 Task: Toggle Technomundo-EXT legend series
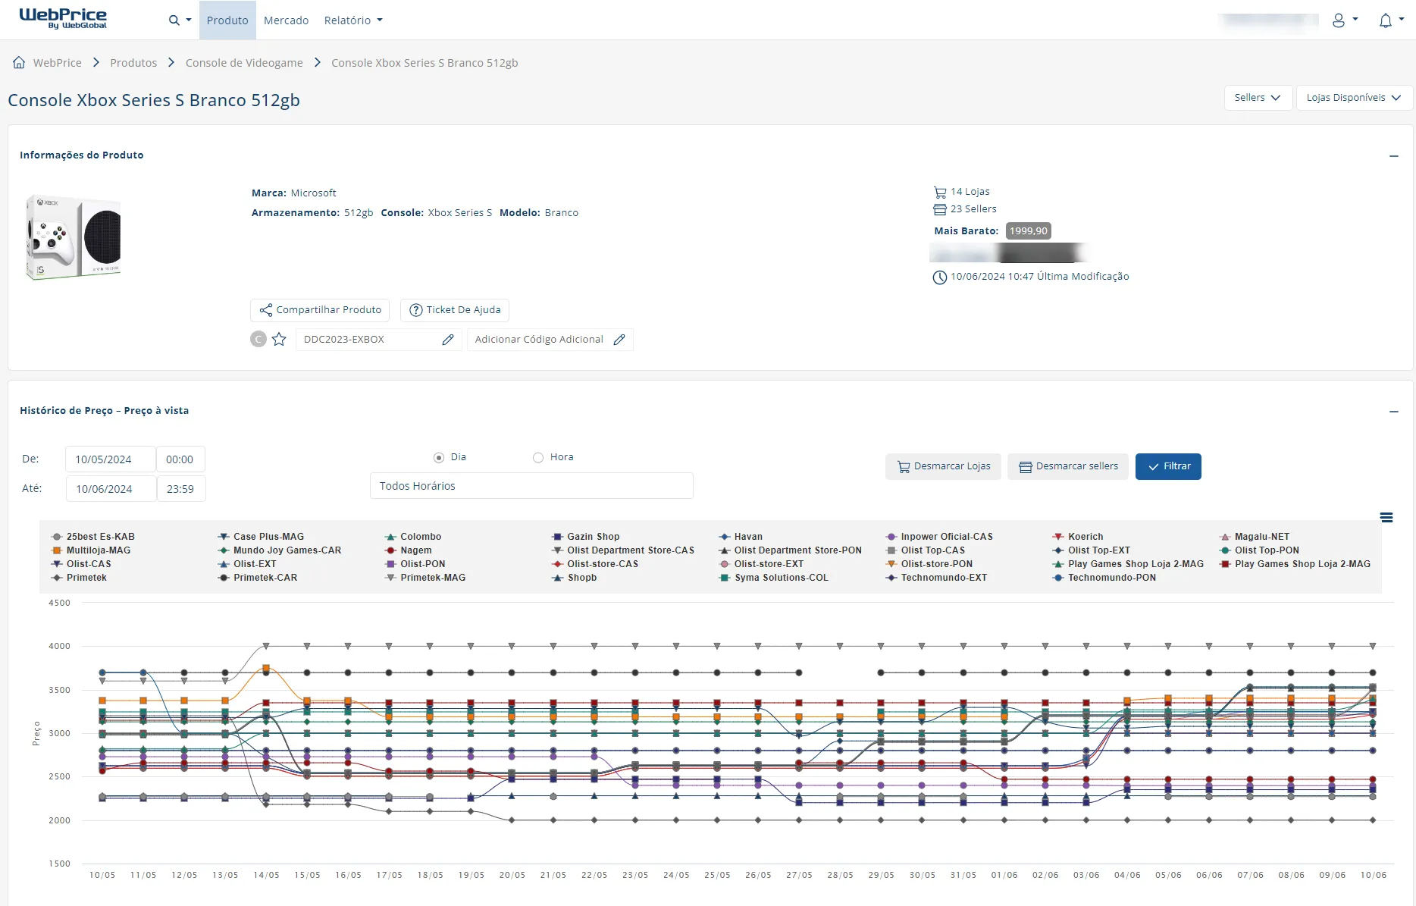pos(937,578)
